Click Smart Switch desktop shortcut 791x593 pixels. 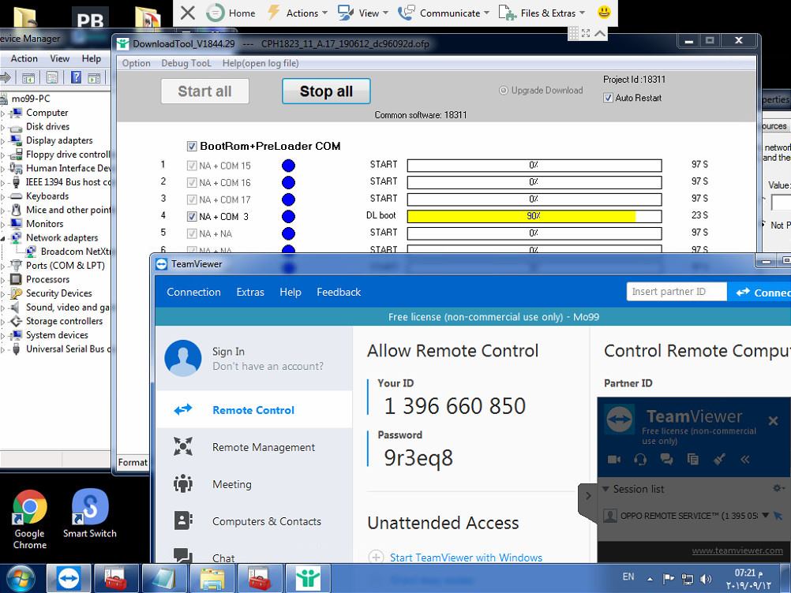click(90, 514)
